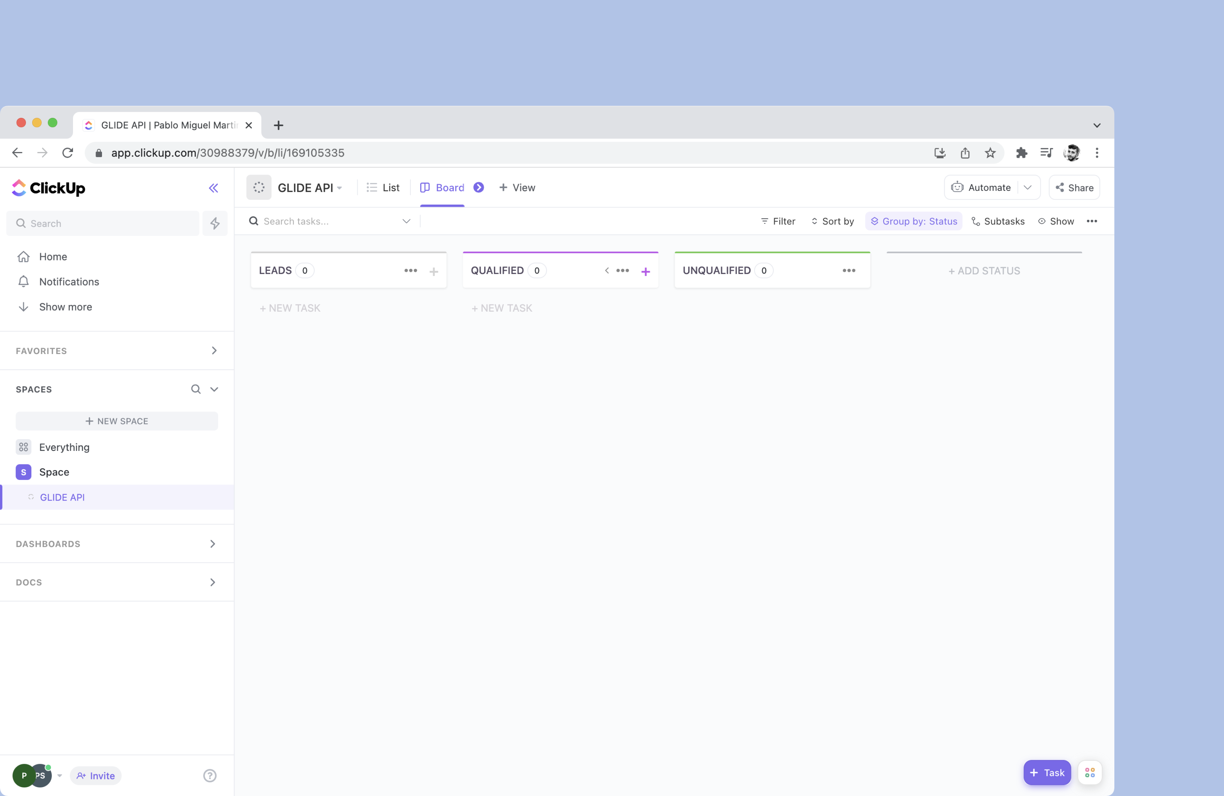
Task: Click the purple plus in QUALIFIED column
Action: tap(645, 271)
